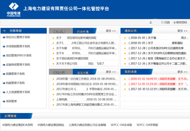
Task: Open the 2018-01-05 notice 关于填
Action: 158,38
